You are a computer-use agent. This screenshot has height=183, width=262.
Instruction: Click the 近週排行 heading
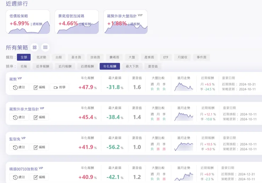pos(17,4)
